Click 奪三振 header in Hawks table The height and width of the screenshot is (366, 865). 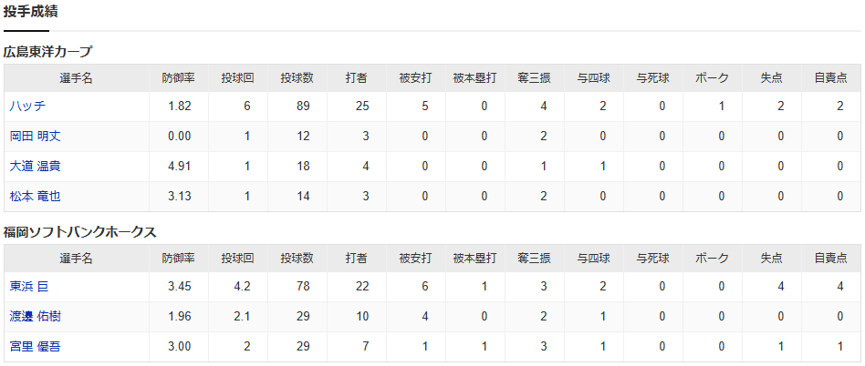pyautogui.click(x=534, y=259)
